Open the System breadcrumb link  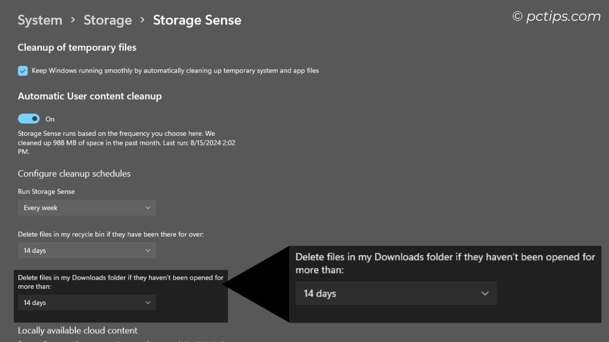pyautogui.click(x=40, y=20)
